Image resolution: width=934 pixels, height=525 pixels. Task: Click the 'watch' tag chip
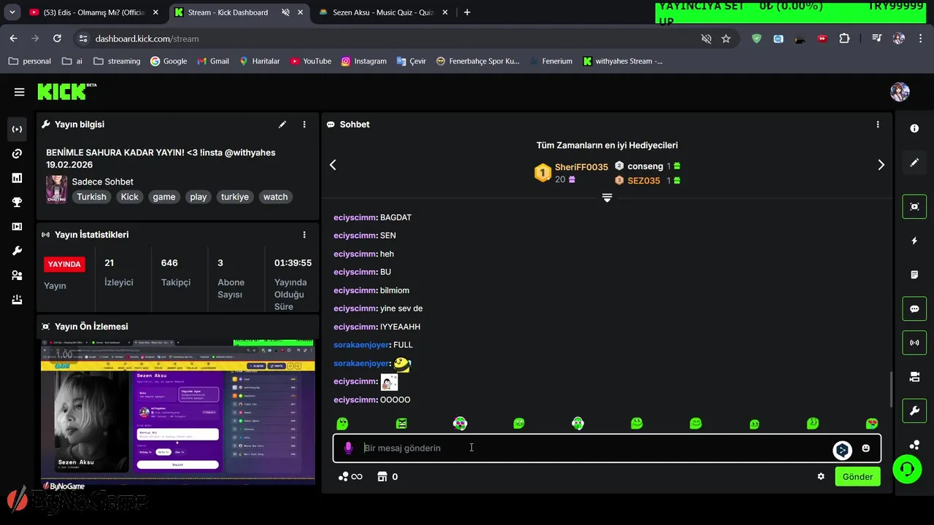pyautogui.click(x=275, y=197)
